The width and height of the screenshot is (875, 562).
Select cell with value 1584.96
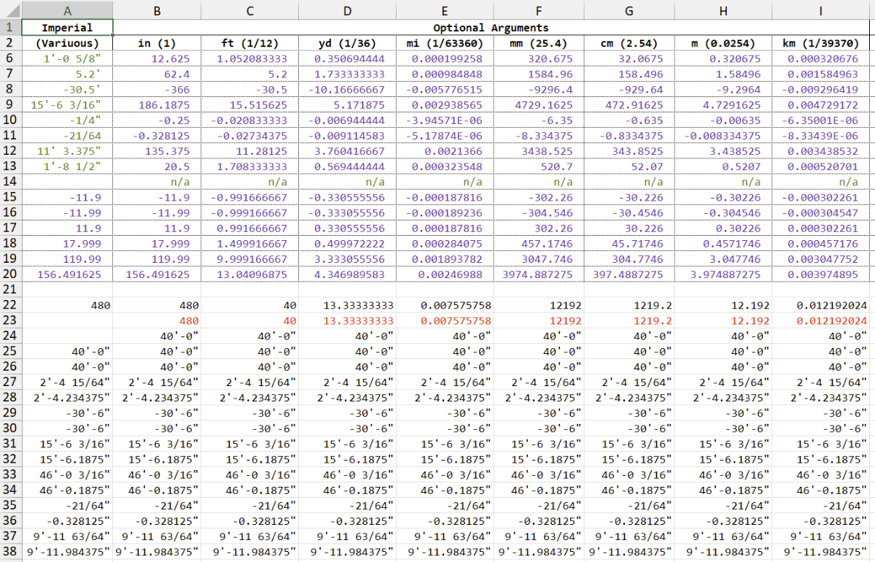538,74
